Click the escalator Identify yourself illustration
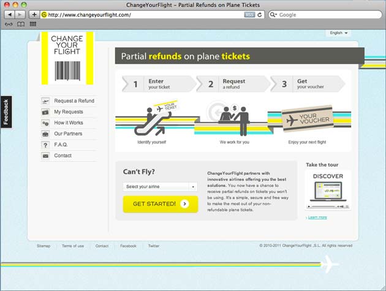This screenshot has height=291, width=386. point(157,119)
